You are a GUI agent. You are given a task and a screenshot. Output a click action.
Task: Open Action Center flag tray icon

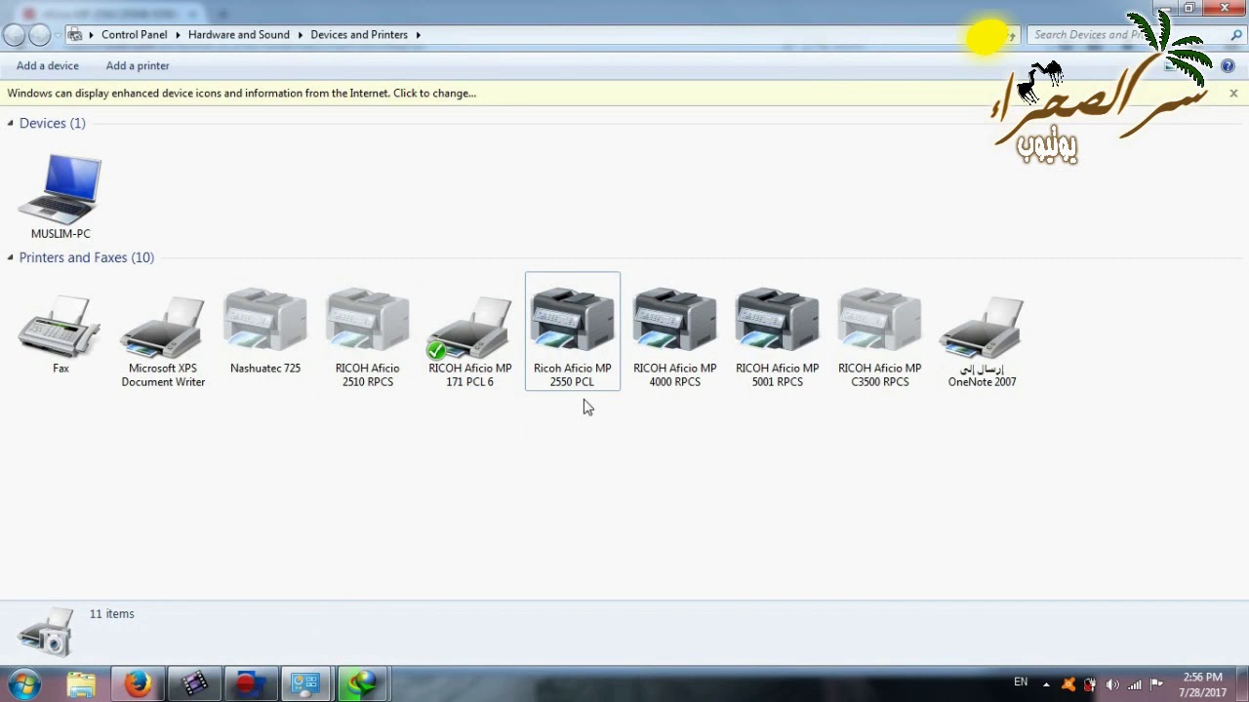tap(1157, 684)
